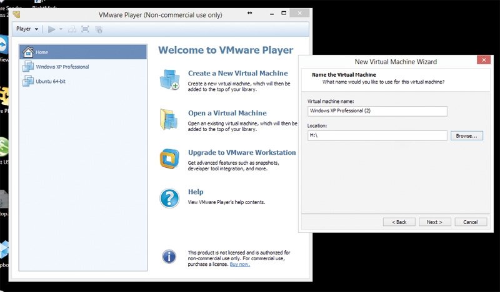Click the VMware Player title bar icon

(17, 14)
